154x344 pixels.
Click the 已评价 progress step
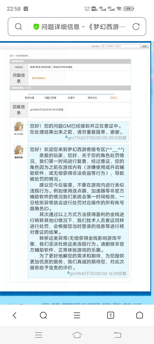tap(114, 98)
